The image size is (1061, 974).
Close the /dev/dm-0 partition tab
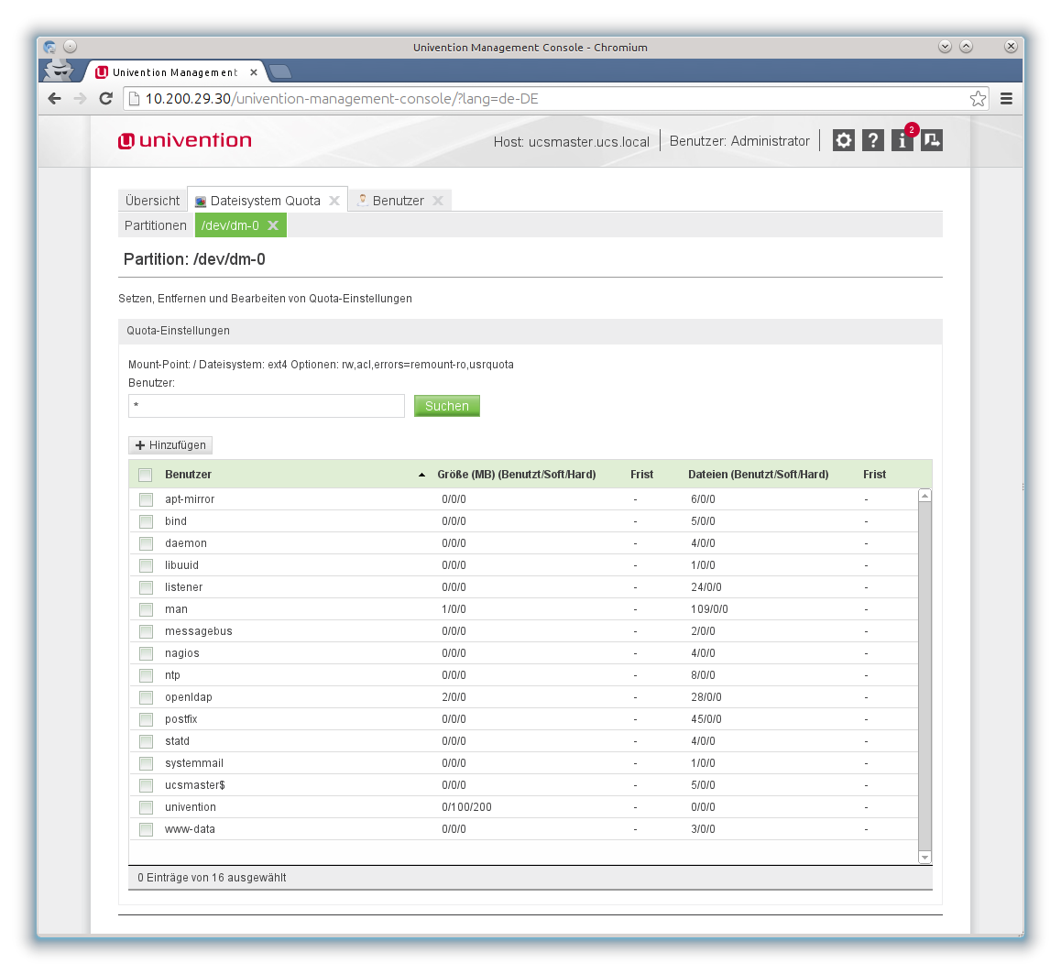click(273, 225)
